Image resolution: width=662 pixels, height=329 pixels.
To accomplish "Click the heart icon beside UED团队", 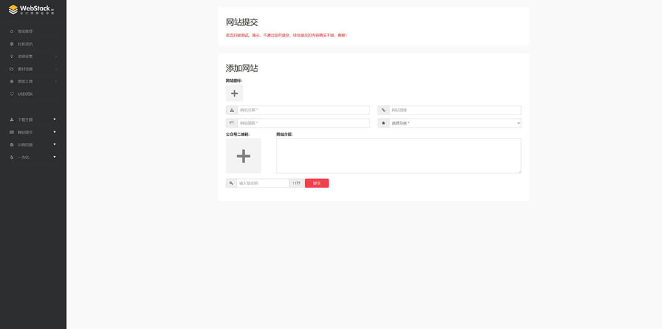I will 12,94.
